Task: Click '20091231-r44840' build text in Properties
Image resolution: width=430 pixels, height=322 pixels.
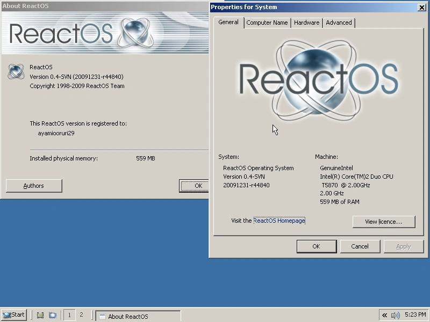Action: 246,185
